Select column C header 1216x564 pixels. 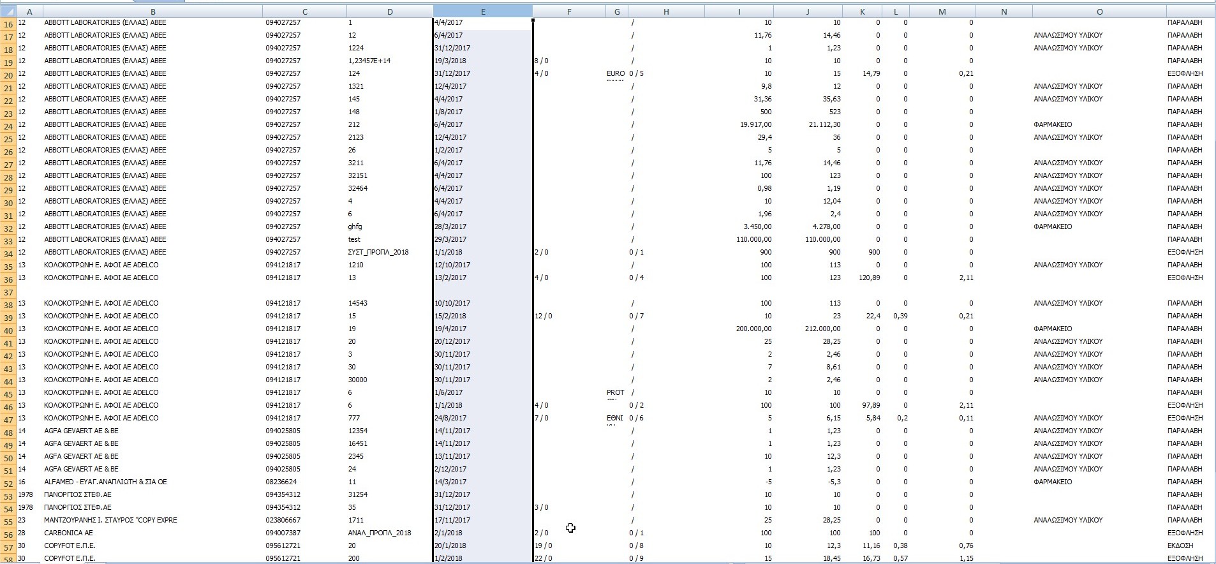pos(304,11)
